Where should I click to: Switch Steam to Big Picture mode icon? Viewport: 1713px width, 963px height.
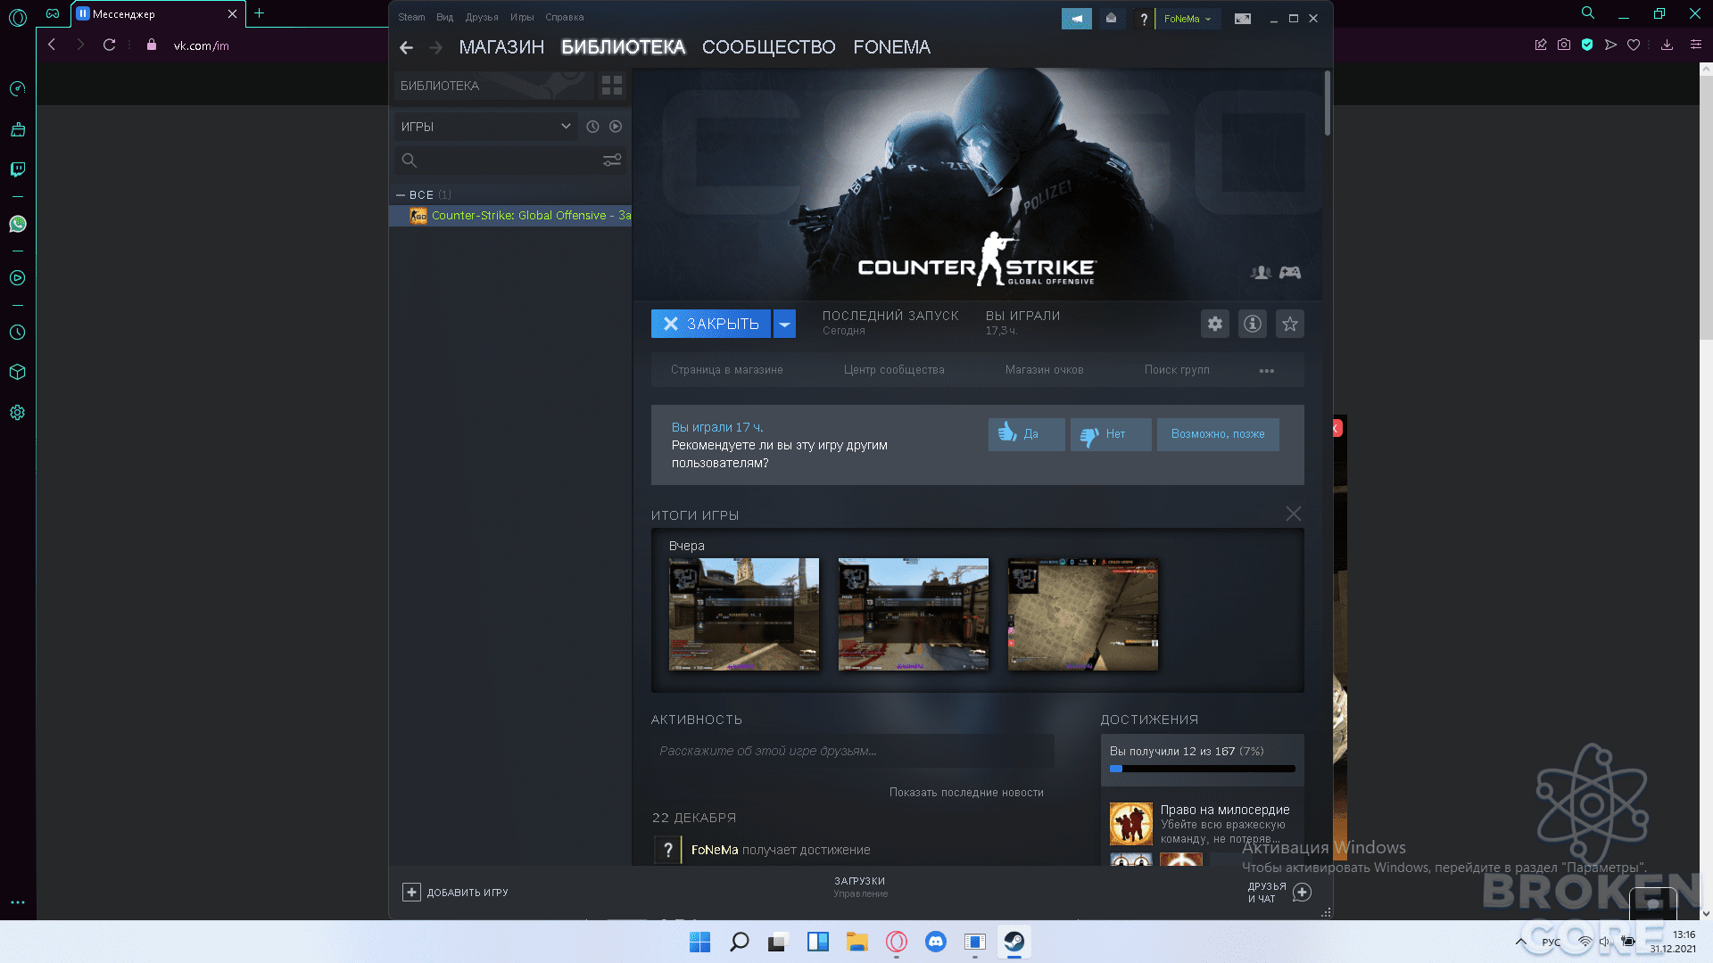pos(1242,19)
